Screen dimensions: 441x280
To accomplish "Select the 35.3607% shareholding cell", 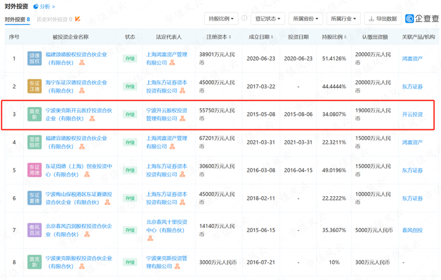I will (x=334, y=230).
